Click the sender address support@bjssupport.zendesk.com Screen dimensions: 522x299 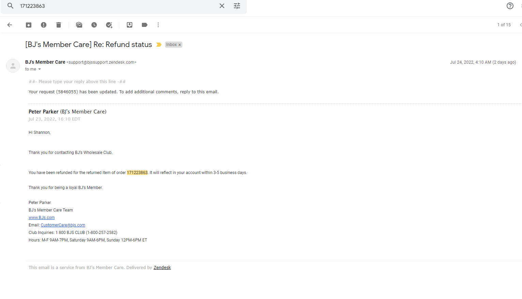coord(102,62)
